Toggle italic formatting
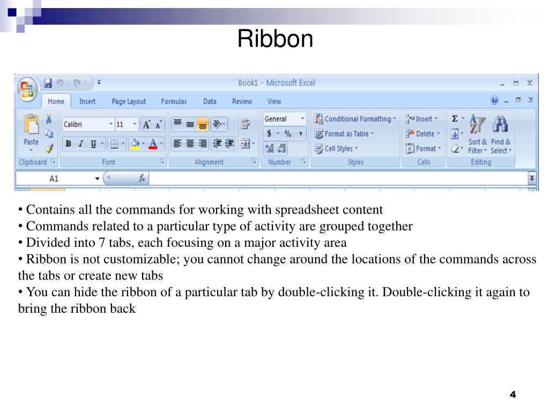Image resolution: width=549 pixels, height=412 pixels. pyautogui.click(x=81, y=144)
